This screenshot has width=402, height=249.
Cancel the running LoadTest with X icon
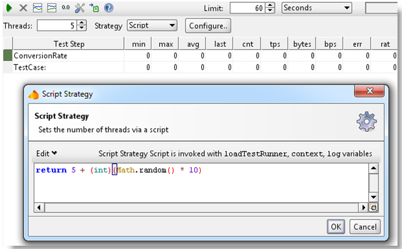tap(23, 8)
